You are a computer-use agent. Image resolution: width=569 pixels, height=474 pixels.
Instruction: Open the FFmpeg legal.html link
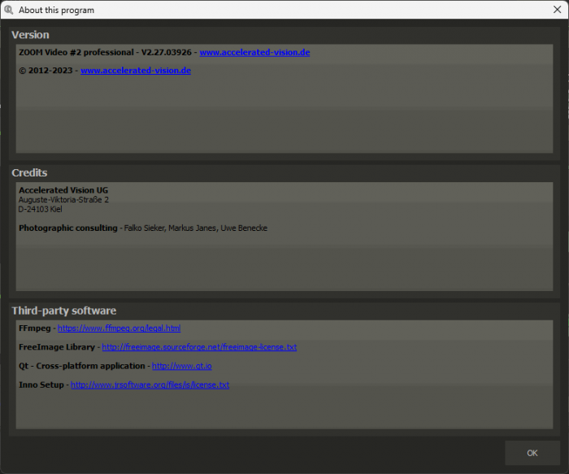point(119,328)
